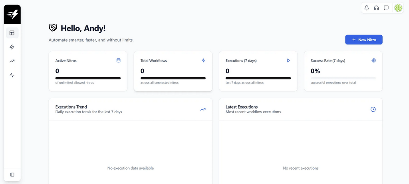Screen dimensions: 409x184
Task: Click the Success Rate progress bar
Action: tap(343, 78)
